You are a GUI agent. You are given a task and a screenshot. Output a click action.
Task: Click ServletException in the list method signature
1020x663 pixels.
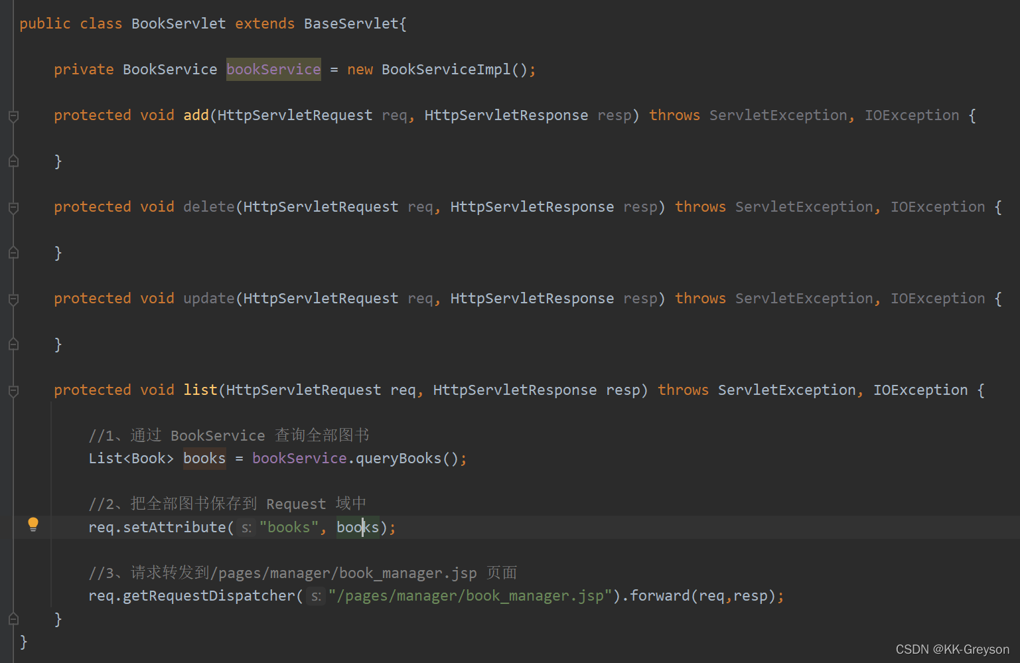(x=786, y=390)
